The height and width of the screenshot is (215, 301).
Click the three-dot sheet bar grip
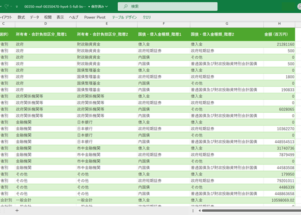(193, 210)
